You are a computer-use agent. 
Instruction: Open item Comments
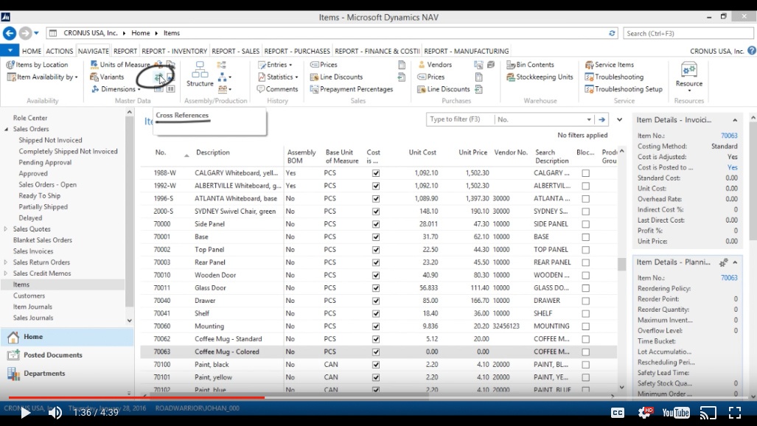click(278, 89)
